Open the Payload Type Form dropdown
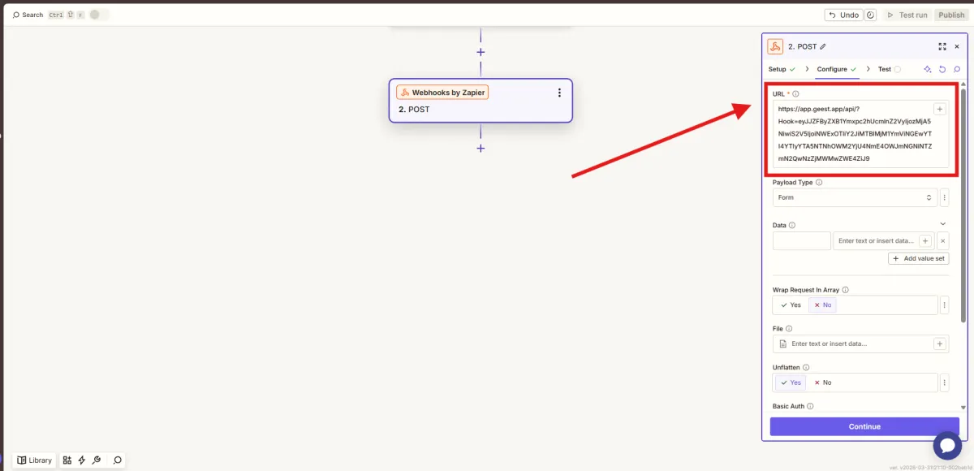This screenshot has height=471, width=974. [x=855, y=197]
